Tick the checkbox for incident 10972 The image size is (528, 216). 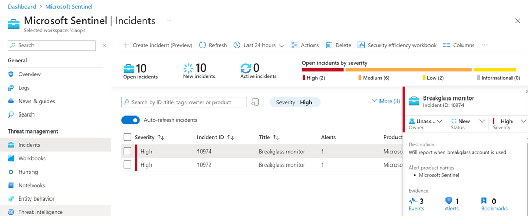point(127,165)
